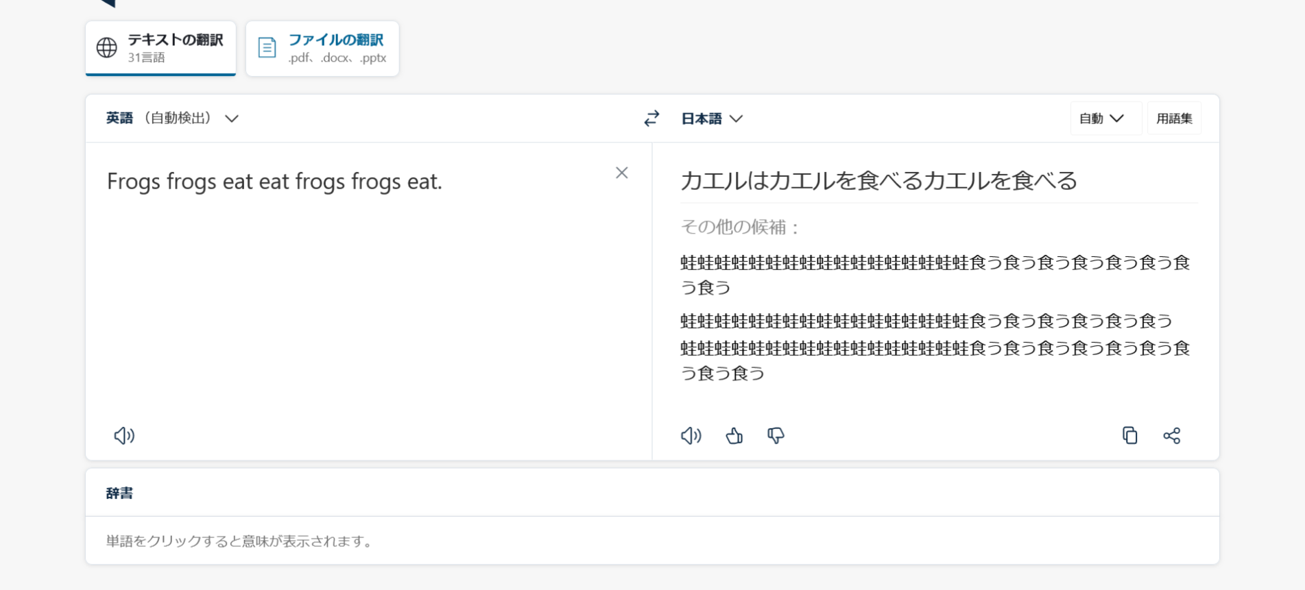This screenshot has width=1305, height=590.
Task: Click the globe icon for text translation
Action: (107, 48)
